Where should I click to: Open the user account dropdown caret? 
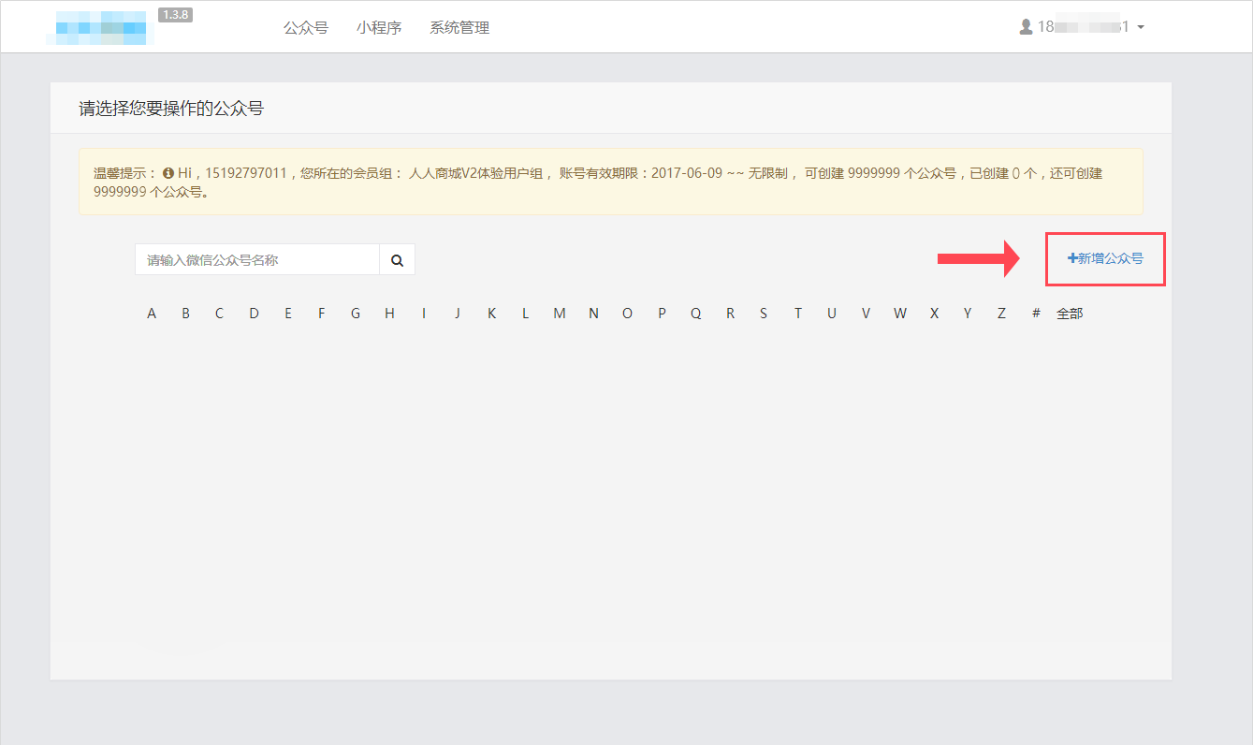click(x=1141, y=28)
